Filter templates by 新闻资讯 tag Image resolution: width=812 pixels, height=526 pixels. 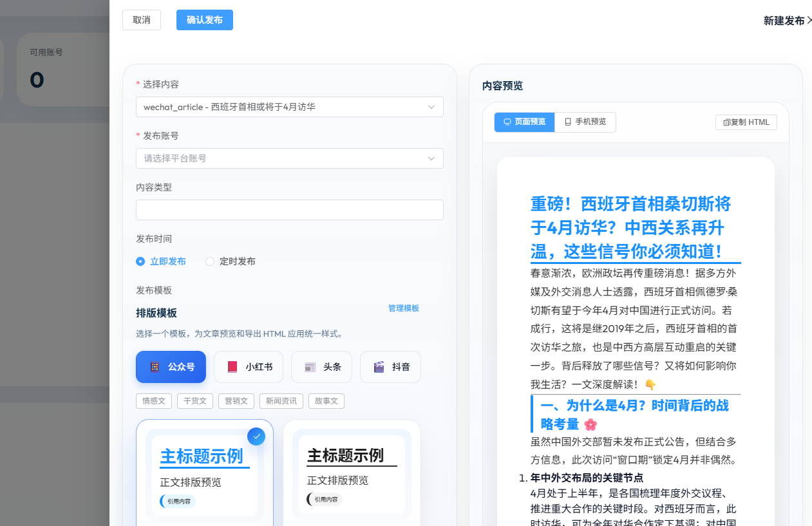[x=281, y=401]
